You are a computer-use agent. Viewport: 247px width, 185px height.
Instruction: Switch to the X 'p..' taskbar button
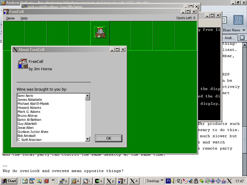pos(110,181)
